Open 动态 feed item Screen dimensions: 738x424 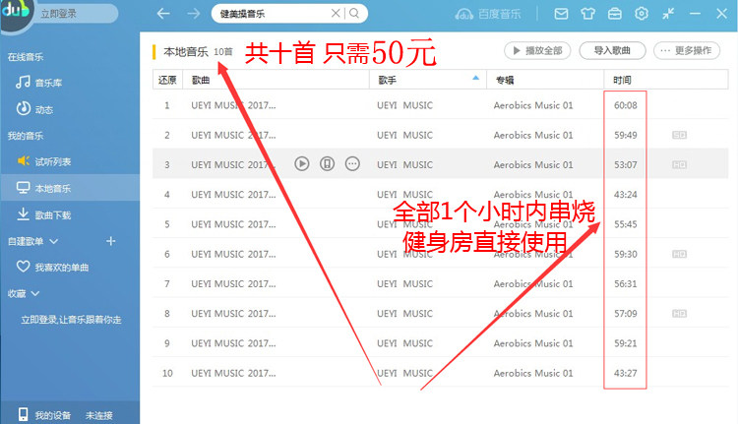[34, 109]
